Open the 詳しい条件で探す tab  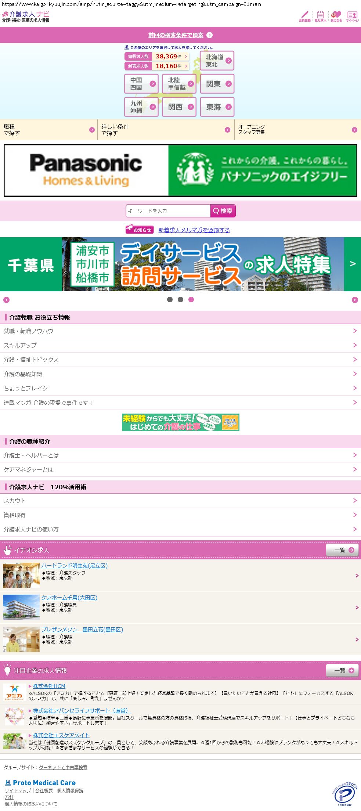point(166,130)
